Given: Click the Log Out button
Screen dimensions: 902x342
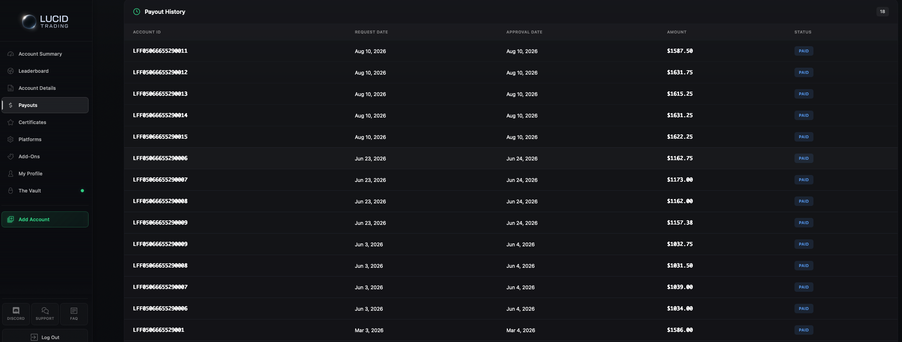Looking at the screenshot, I should click(x=45, y=337).
